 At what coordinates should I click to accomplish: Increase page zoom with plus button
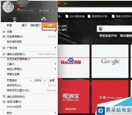[45, 80]
